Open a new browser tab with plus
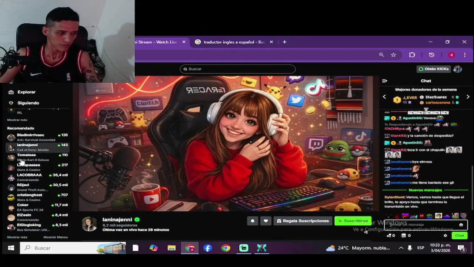This screenshot has width=474, height=267. tap(284, 42)
